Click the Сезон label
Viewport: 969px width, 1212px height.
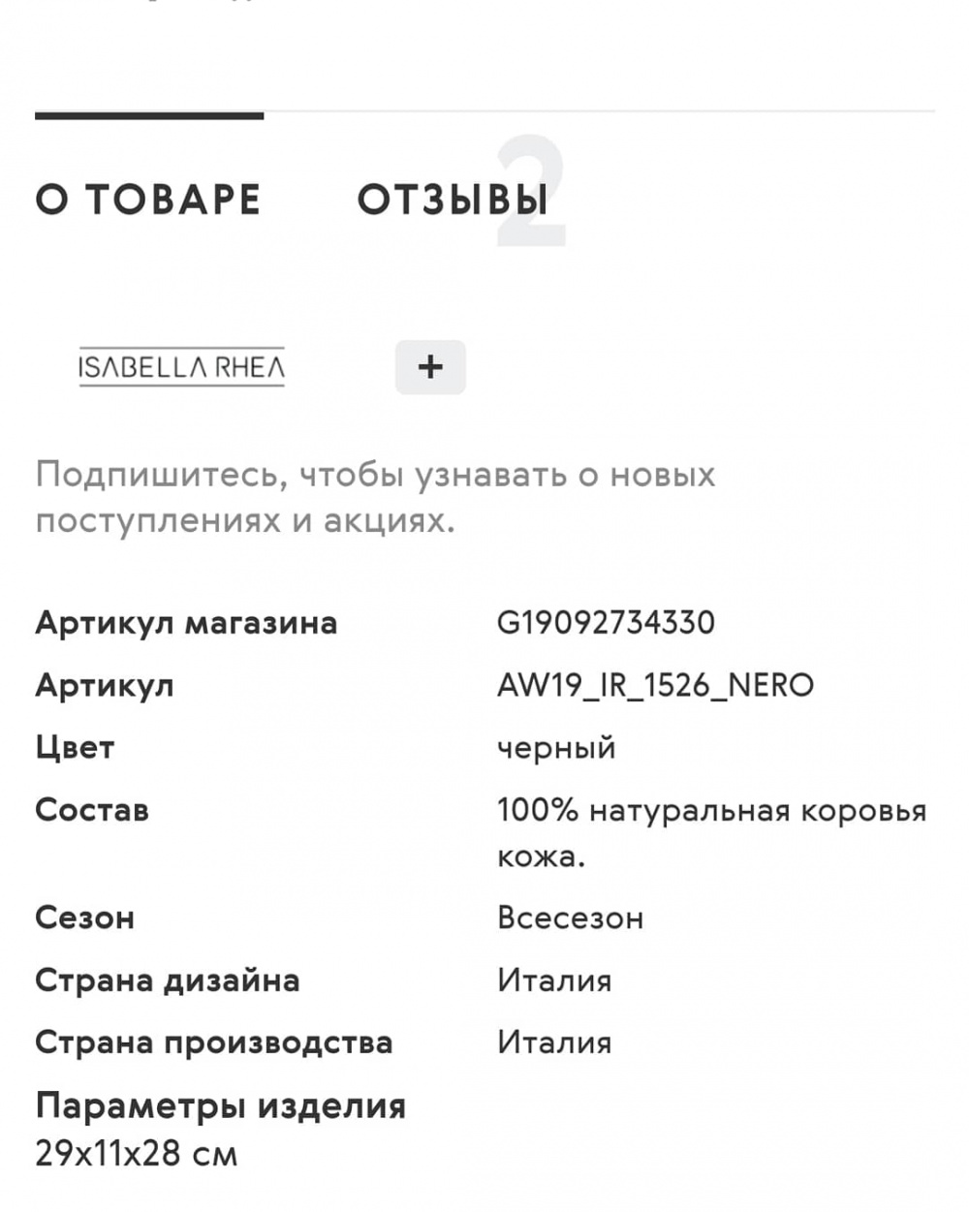[84, 917]
